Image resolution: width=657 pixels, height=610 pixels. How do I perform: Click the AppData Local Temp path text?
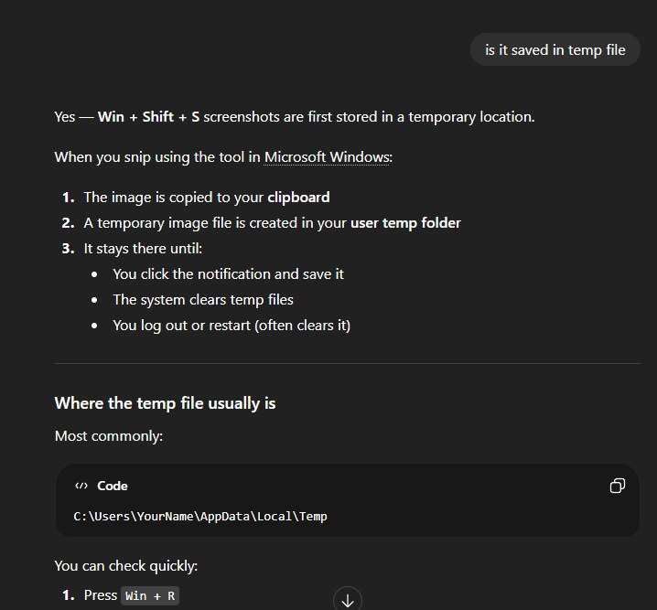200,516
